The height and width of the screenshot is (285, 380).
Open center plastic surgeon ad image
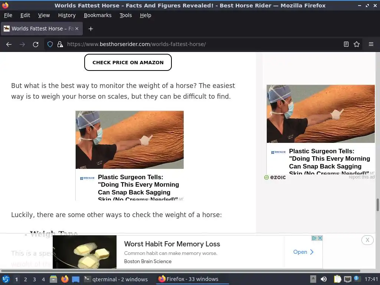[130, 140]
